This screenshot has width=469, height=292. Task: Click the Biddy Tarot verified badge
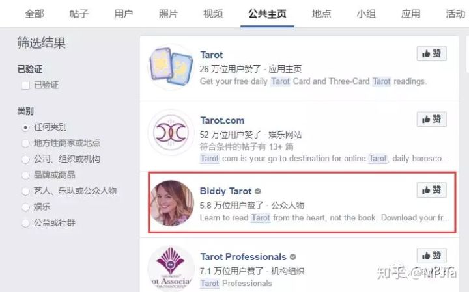pos(258,191)
